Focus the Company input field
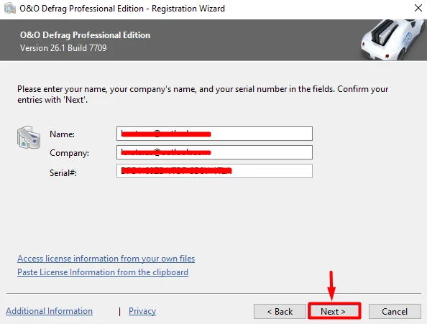The image size is (427, 324). tap(214, 152)
